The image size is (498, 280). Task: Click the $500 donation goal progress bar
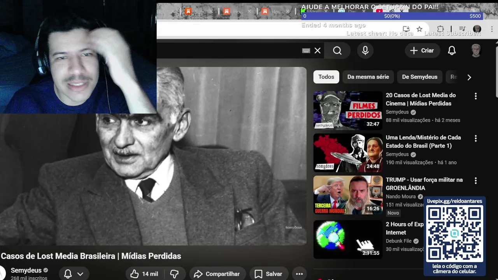click(x=393, y=16)
